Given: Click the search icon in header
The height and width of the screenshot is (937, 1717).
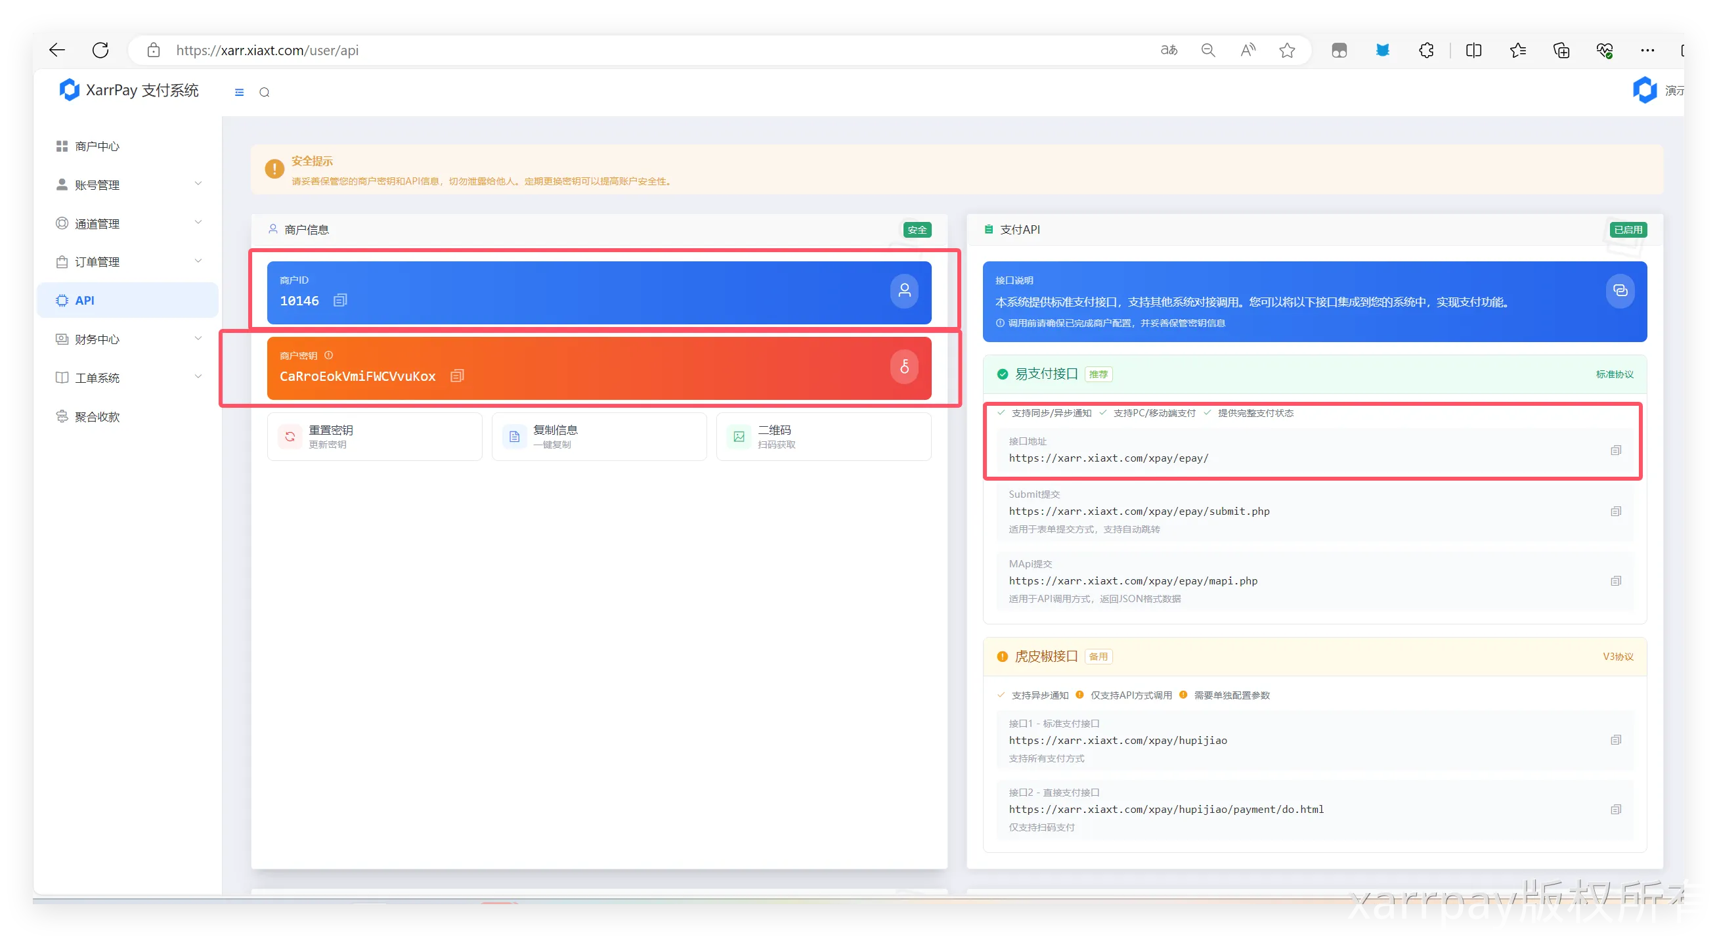Looking at the screenshot, I should point(265,93).
